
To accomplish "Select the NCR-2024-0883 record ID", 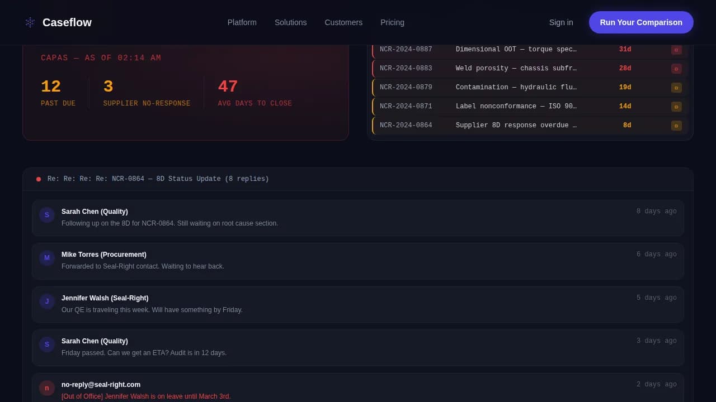I will click(406, 68).
